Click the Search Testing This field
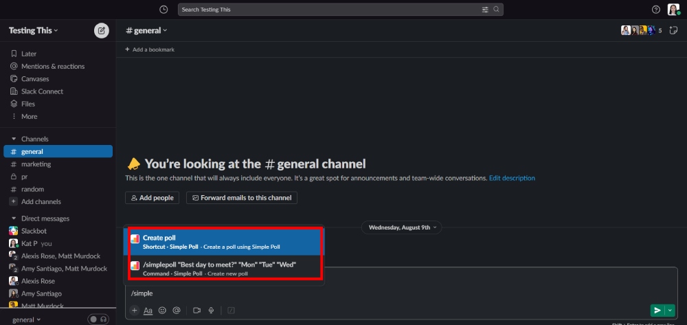 click(341, 9)
